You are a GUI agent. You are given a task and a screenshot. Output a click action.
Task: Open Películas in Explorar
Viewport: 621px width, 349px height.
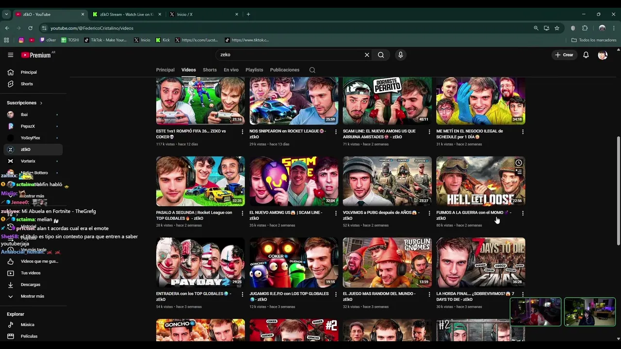[32, 336]
